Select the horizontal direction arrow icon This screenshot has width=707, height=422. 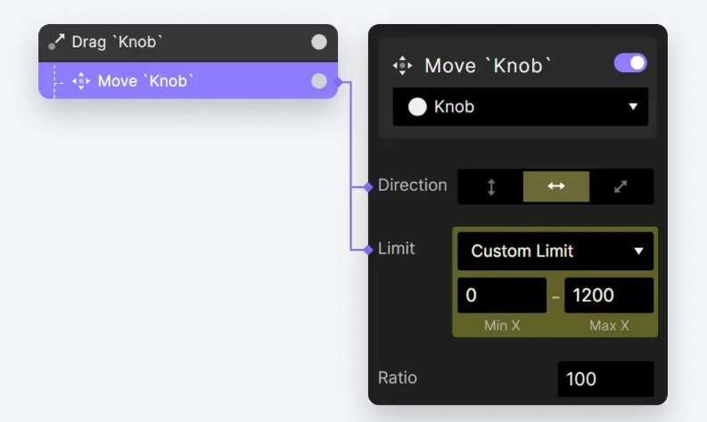(556, 186)
